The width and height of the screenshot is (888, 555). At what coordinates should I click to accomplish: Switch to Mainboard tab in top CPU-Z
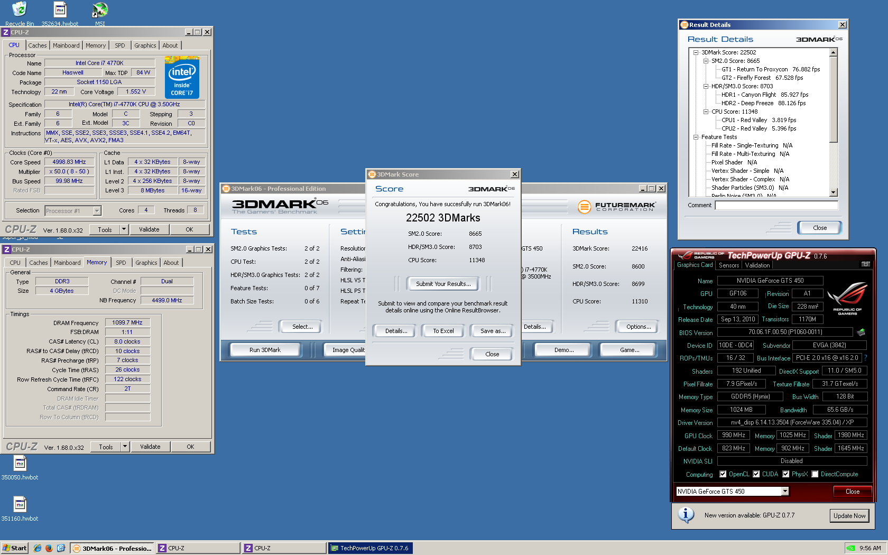point(66,45)
